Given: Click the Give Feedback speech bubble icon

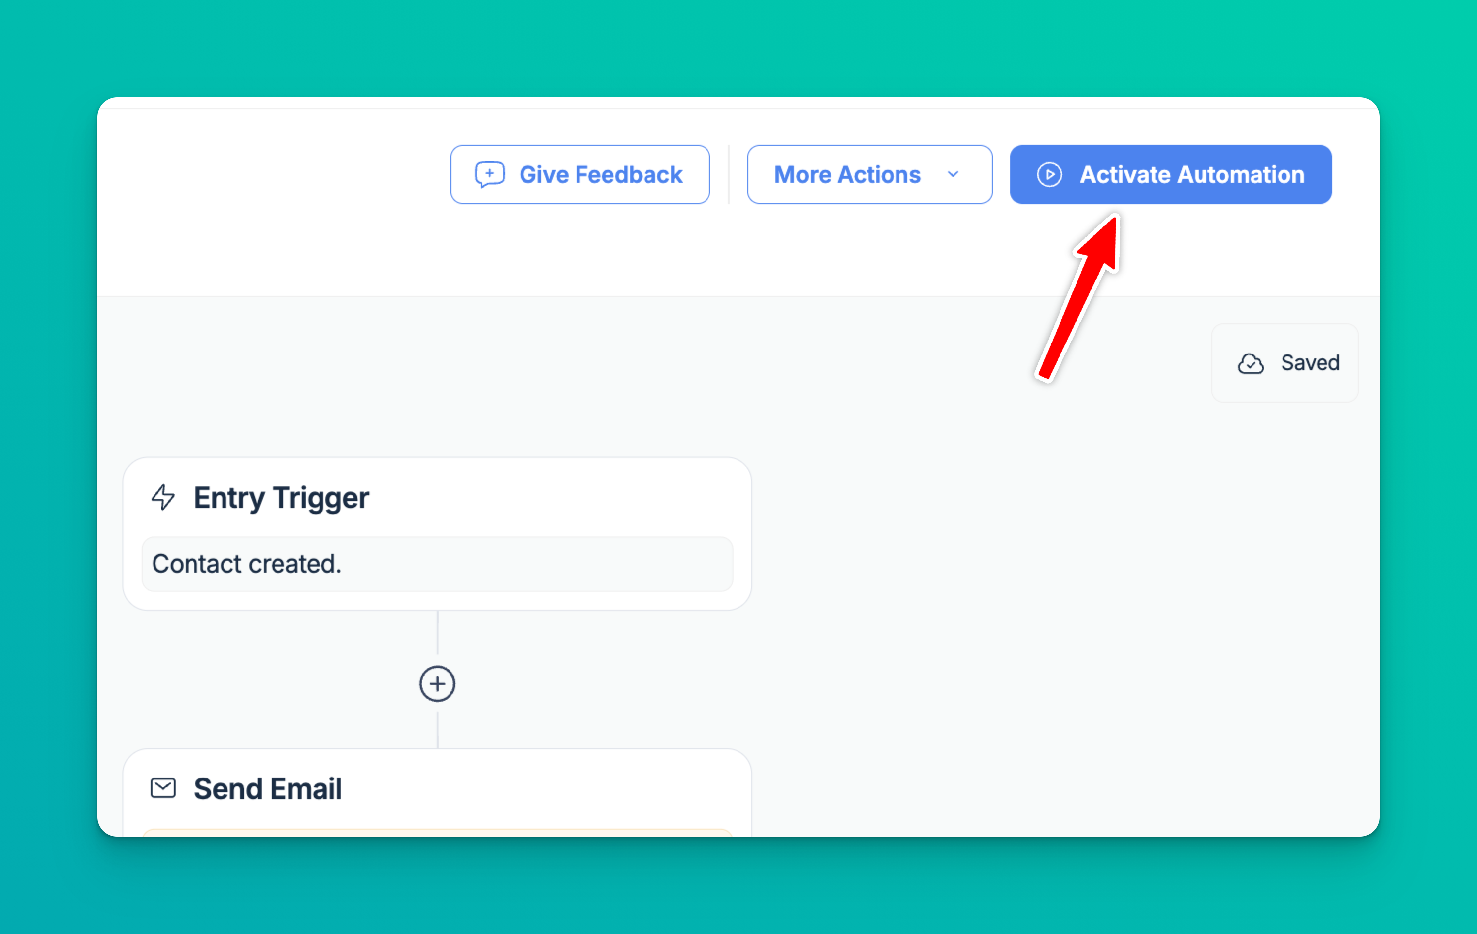Looking at the screenshot, I should coord(489,175).
